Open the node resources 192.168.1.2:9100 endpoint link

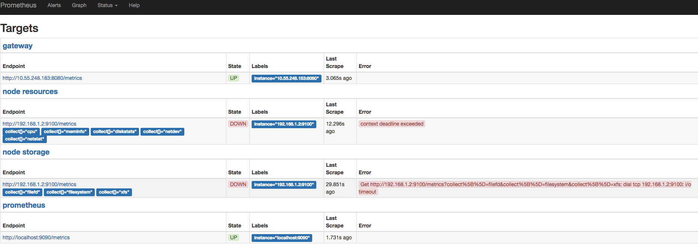click(39, 124)
